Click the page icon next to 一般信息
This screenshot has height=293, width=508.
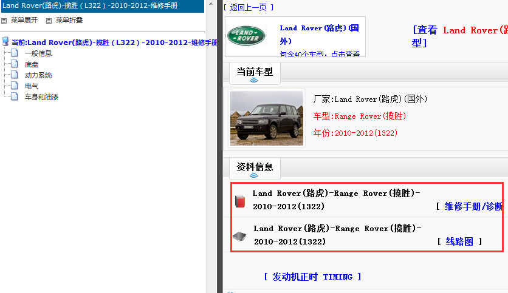(15, 53)
